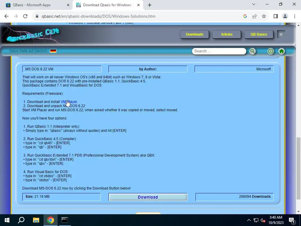Screen dimensions: 301x226
Task: Click '1. Run QBasic 1.1 (Interpreter only):' line
Action: tap(52, 127)
